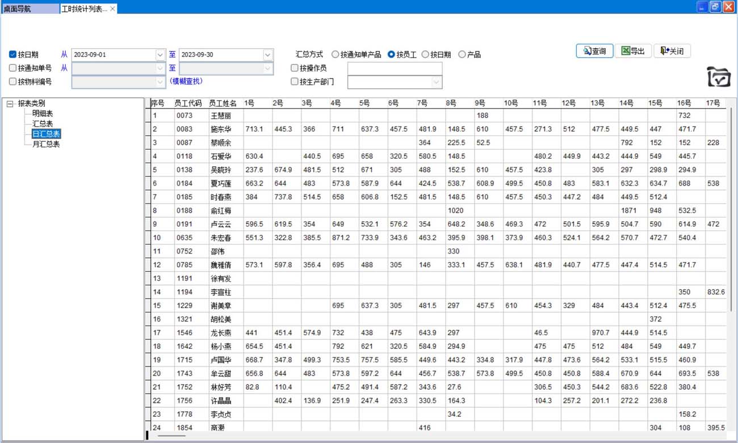This screenshot has width=738, height=443.
Task: Collapse the 报表类别 tree node
Action: [x=10, y=104]
